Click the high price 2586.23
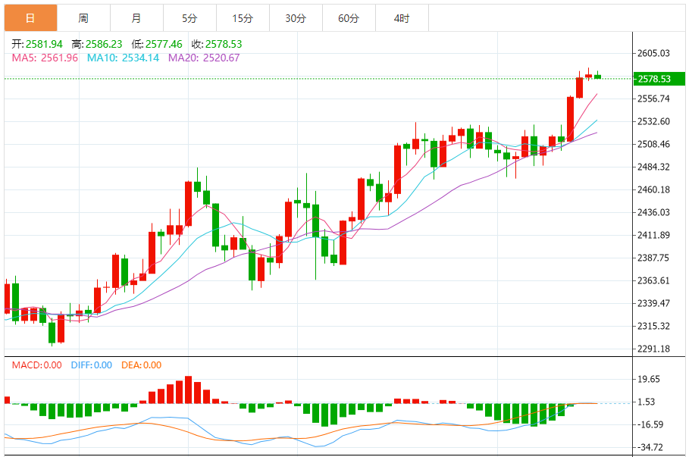This screenshot has height=457, width=692. (x=104, y=44)
